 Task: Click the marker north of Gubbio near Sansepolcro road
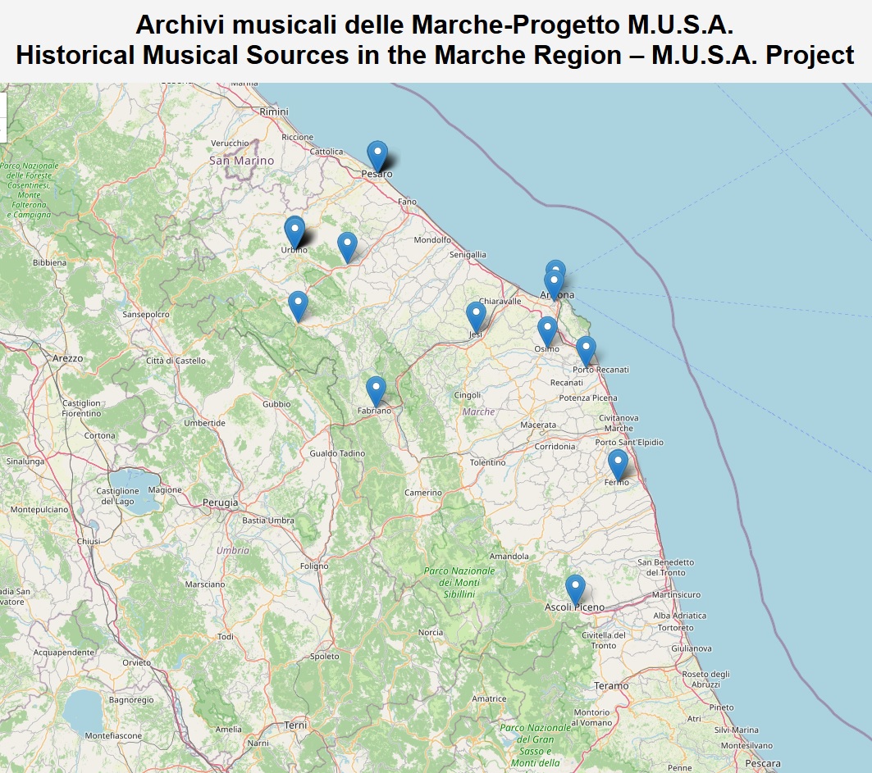click(298, 307)
